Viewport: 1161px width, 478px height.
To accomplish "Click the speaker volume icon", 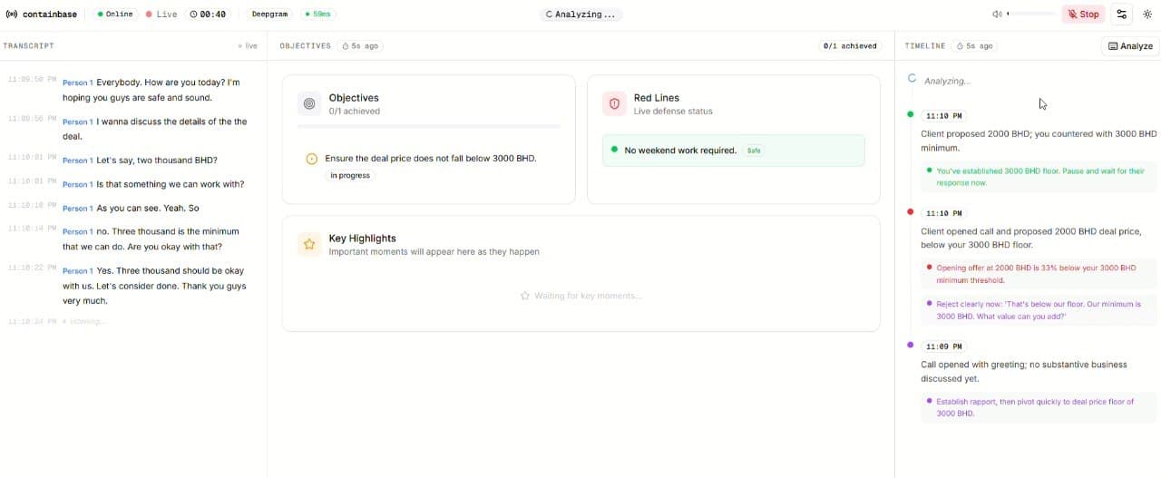I will [x=997, y=15].
